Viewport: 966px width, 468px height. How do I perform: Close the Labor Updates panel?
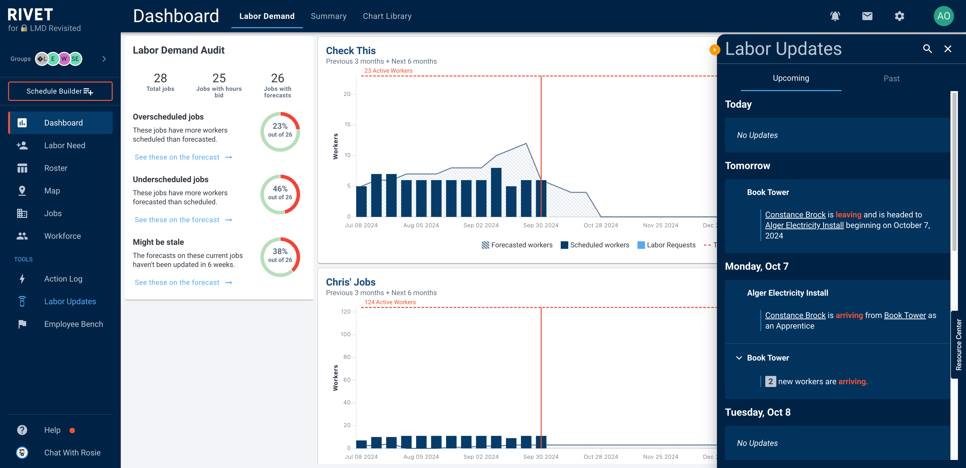(x=948, y=49)
